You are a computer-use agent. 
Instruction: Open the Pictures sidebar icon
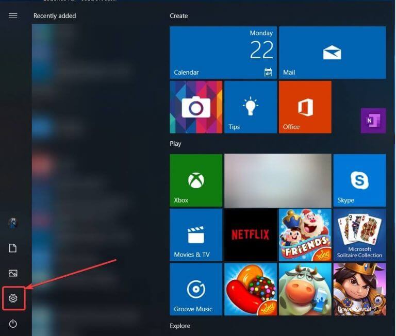point(13,273)
